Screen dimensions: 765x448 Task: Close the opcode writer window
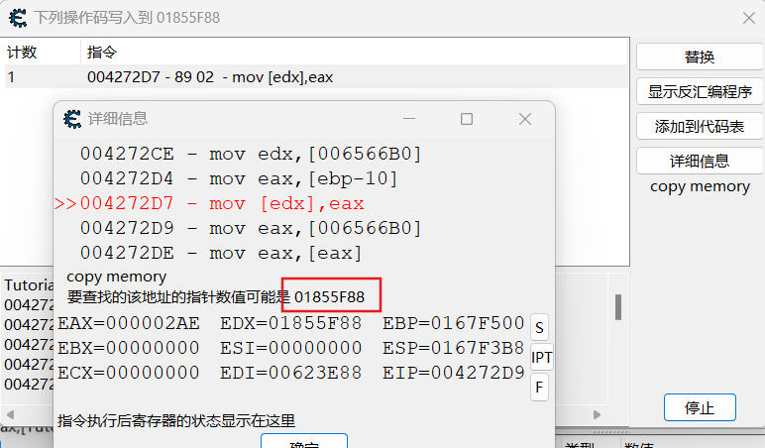tap(748, 17)
